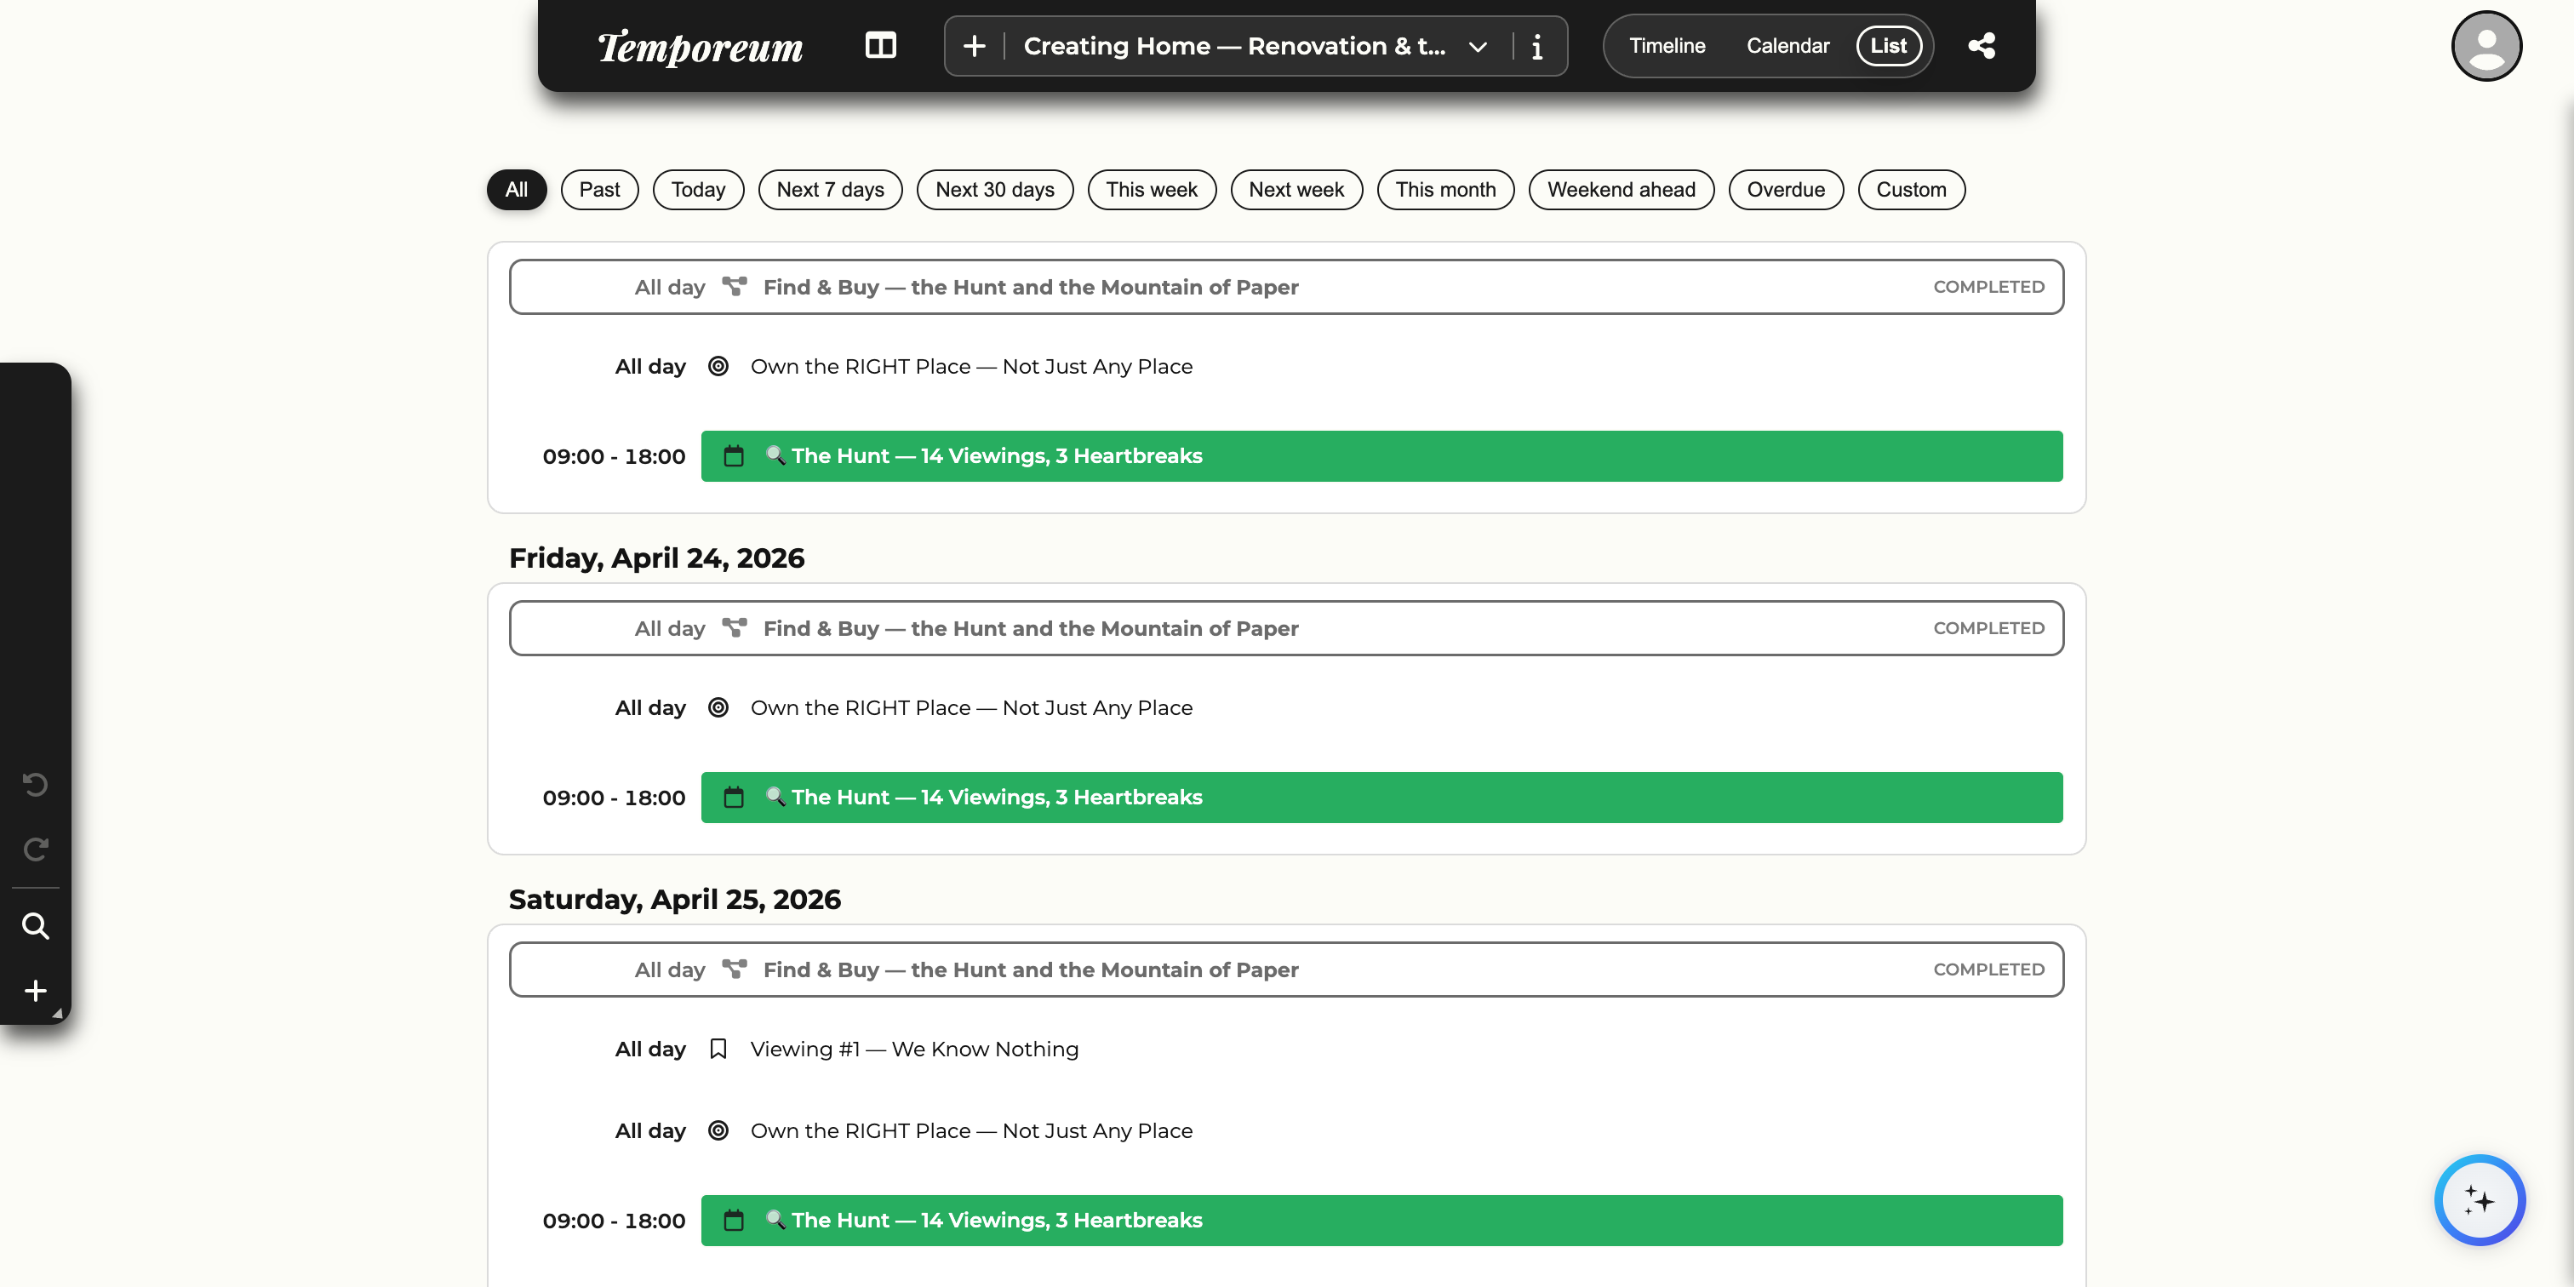This screenshot has height=1287, width=2574.
Task: Click branch icon in Saturday's Find & Buy row
Action: [735, 970]
